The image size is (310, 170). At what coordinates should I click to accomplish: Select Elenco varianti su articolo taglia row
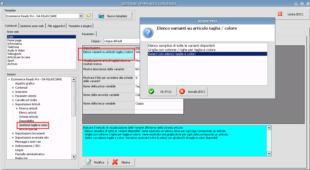108,54
